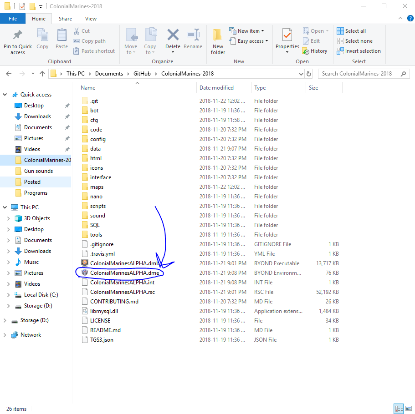Open recent locations dropdown arrow
The image size is (415, 414).
[x=33, y=74]
